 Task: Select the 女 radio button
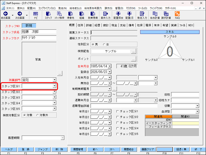[104, 45]
